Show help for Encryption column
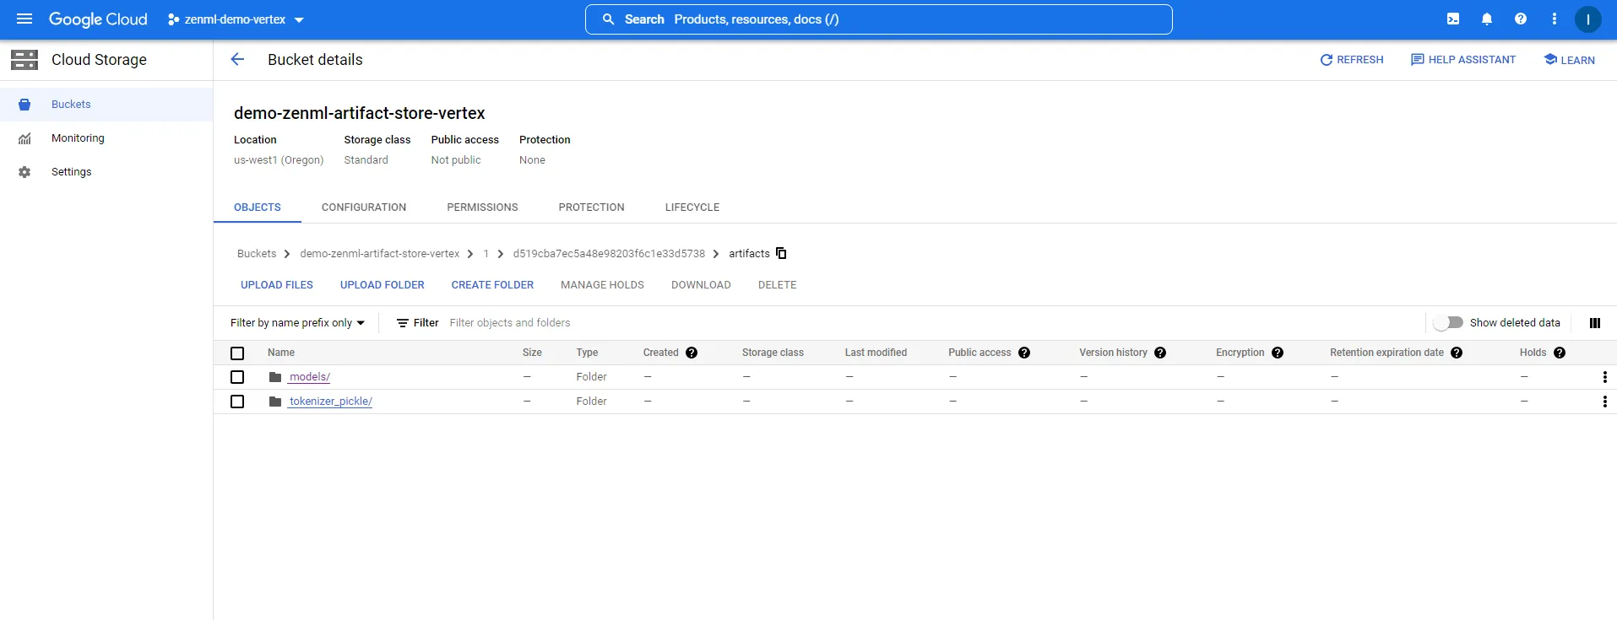 (1278, 353)
